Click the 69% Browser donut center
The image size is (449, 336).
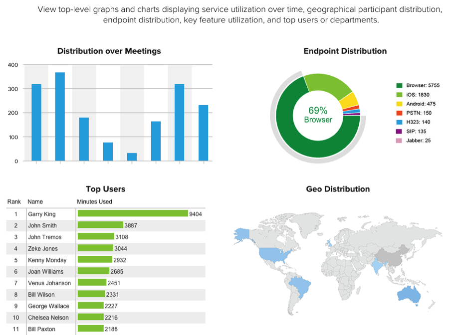pos(318,115)
